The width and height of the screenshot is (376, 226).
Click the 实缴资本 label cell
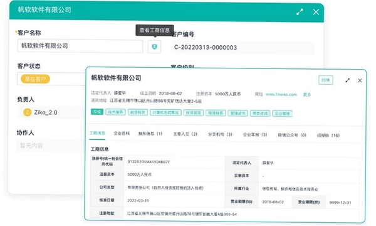pos(241,176)
